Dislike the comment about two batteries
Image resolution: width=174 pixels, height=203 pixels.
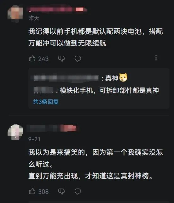(61, 59)
